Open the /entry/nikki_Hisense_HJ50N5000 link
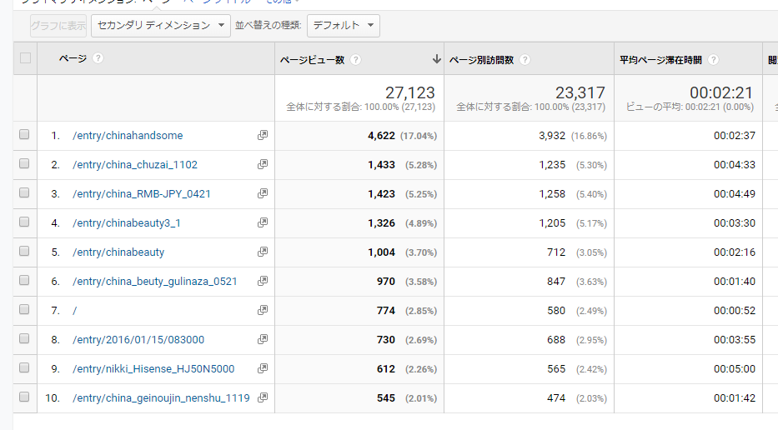 pos(153,369)
